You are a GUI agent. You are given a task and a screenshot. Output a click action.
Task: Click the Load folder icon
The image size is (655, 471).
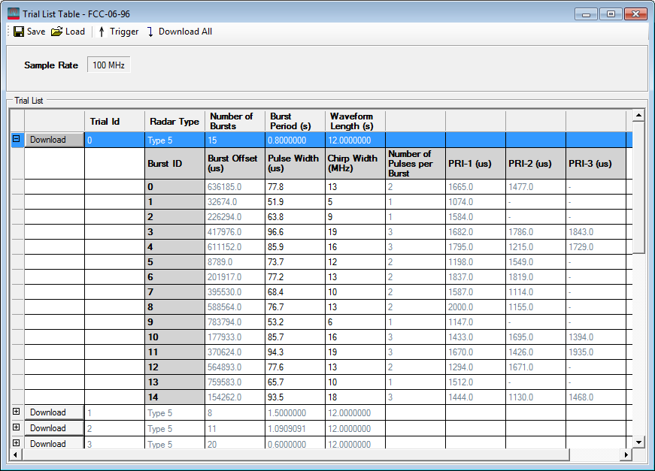56,32
